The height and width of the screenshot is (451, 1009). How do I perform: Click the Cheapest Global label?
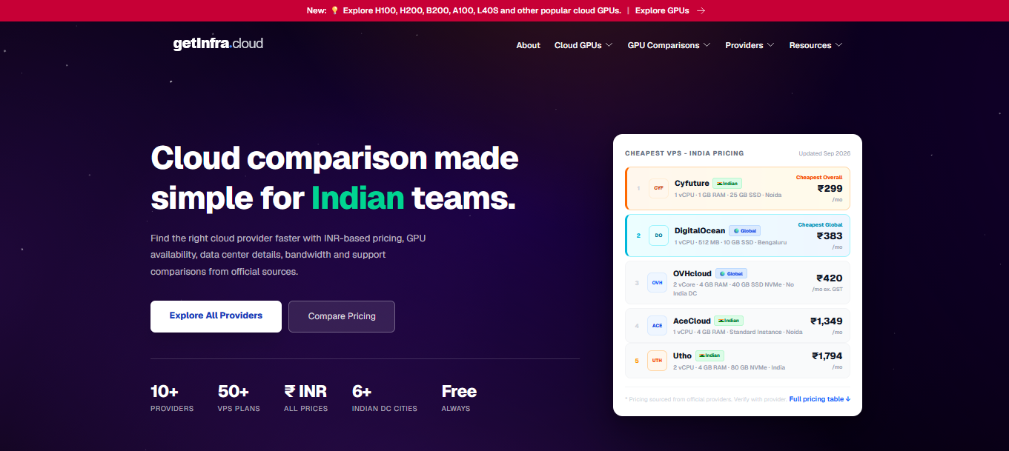(x=820, y=225)
